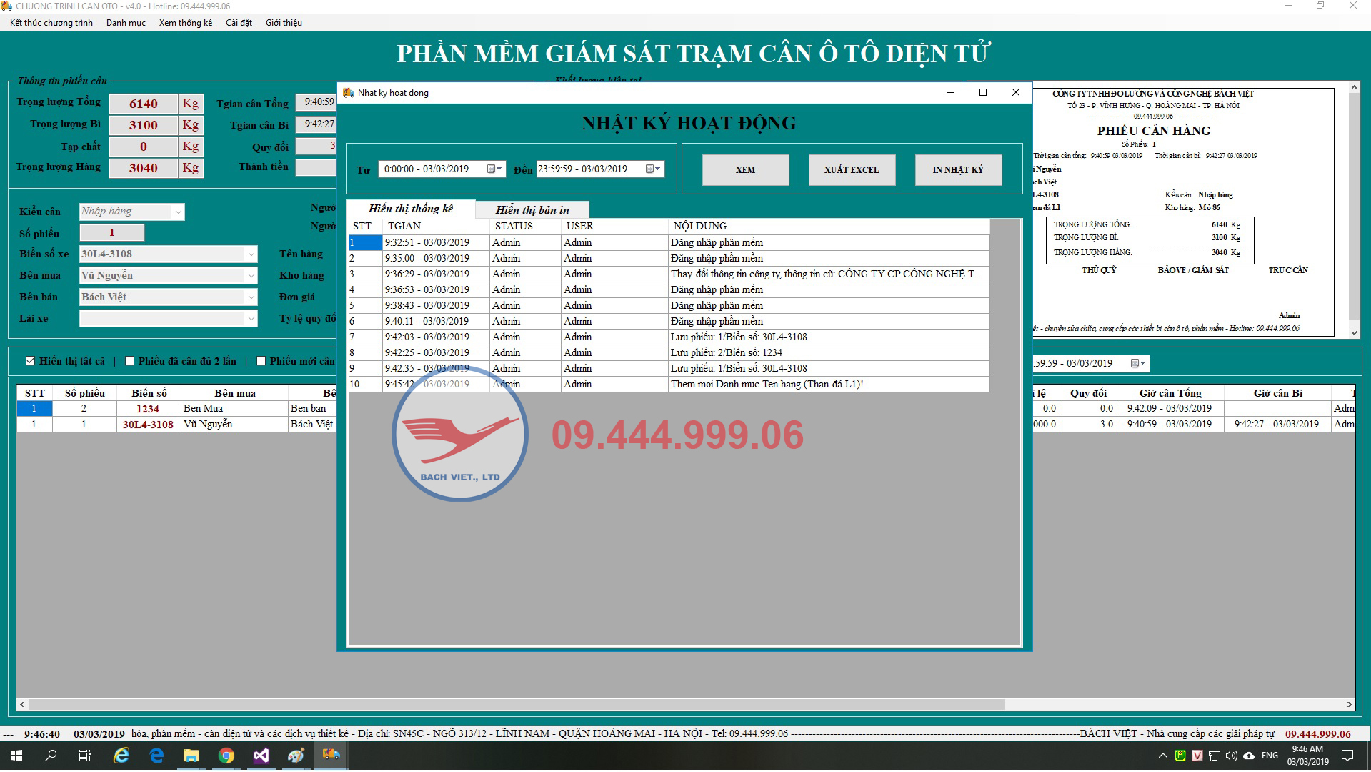Click the Trọng lượng Bì value 3100

[x=143, y=126]
